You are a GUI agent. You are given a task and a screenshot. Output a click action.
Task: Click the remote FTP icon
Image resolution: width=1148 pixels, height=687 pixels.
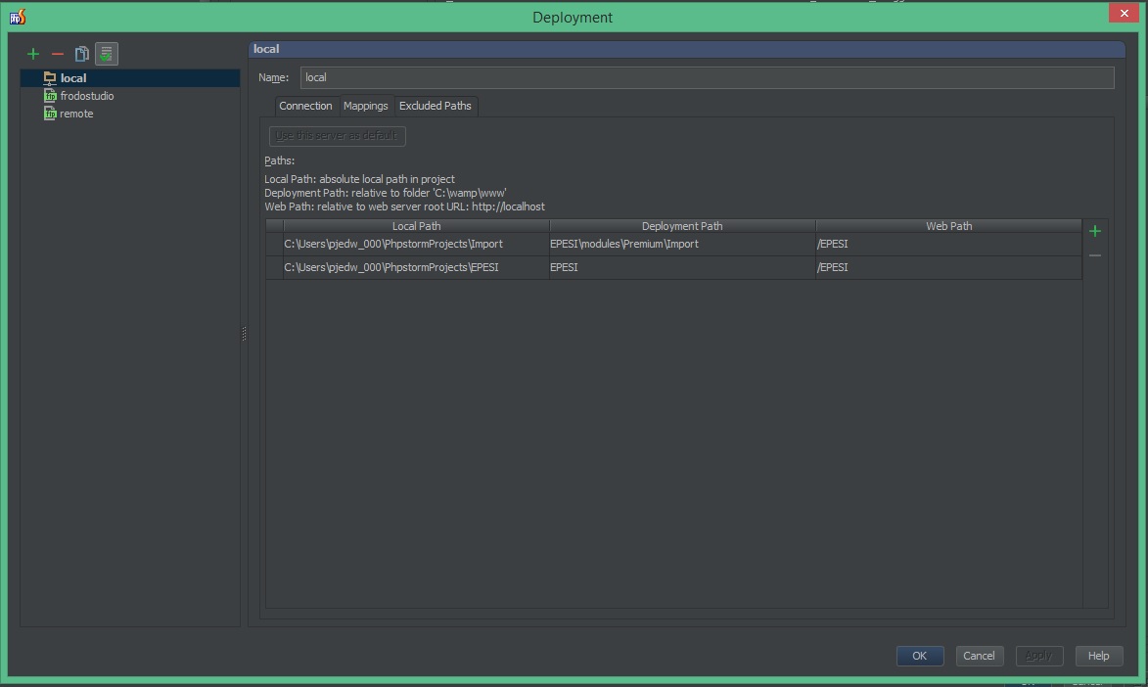50,114
